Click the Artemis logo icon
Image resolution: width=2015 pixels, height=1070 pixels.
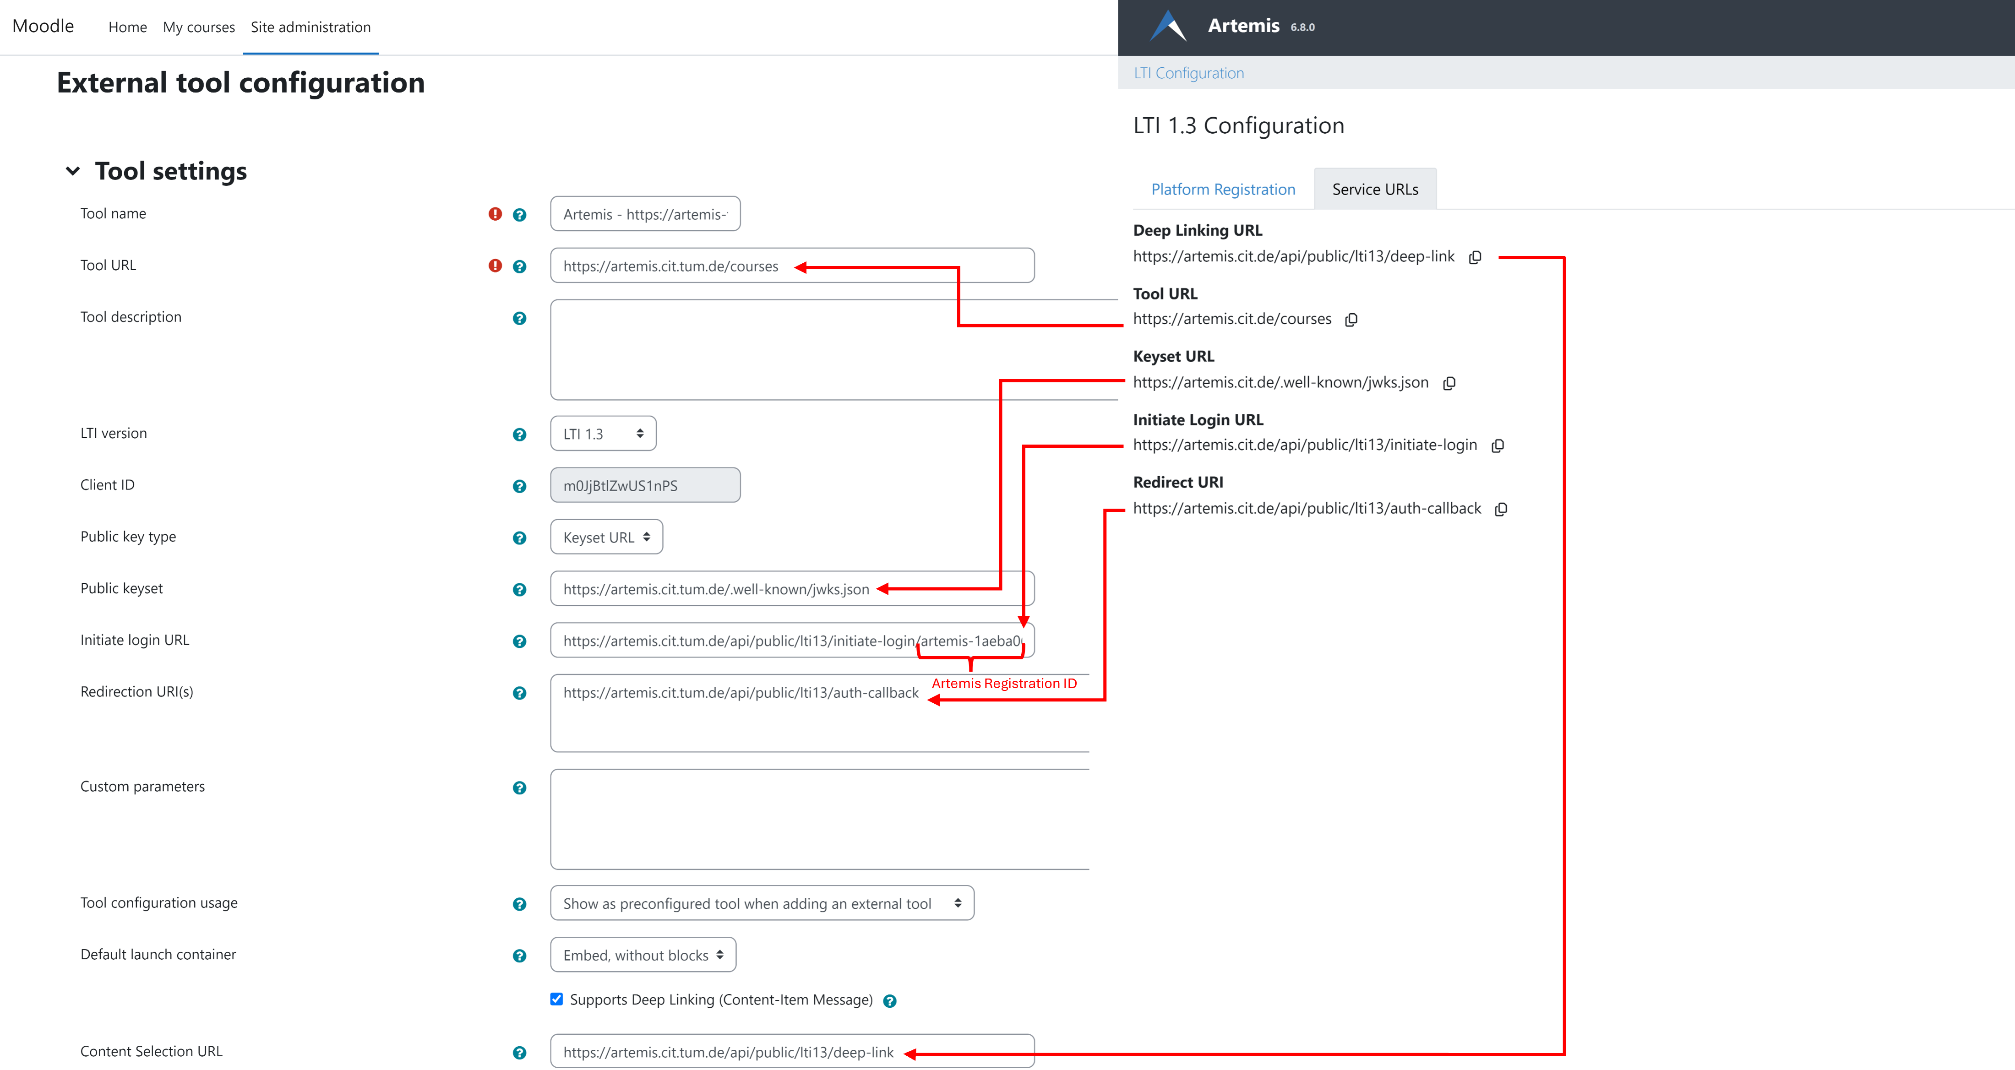pyautogui.click(x=1168, y=27)
